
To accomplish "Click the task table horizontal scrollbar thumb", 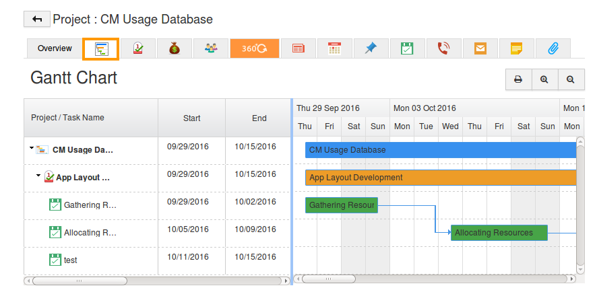I will coord(80,281).
